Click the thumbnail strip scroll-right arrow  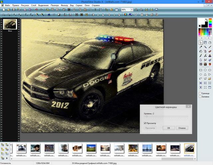click(x=195, y=159)
